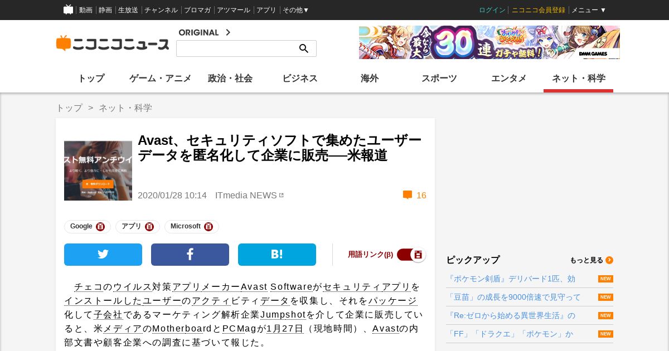Open 「豆苗」の成長 pickup article
The image size is (669, 351).
514,297
